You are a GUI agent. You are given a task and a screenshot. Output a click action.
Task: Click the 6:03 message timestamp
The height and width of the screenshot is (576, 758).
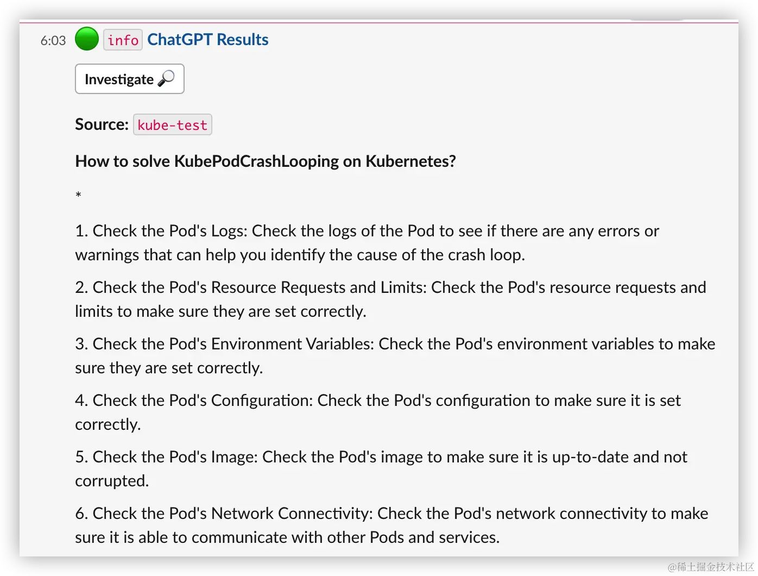click(x=53, y=41)
